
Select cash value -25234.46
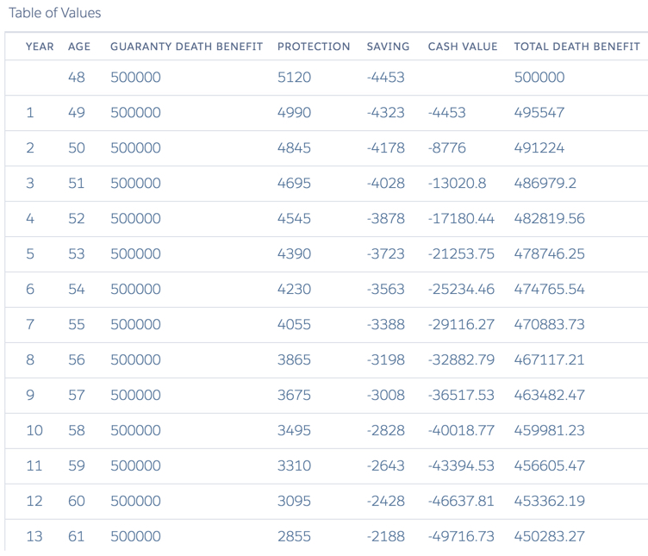[461, 290]
